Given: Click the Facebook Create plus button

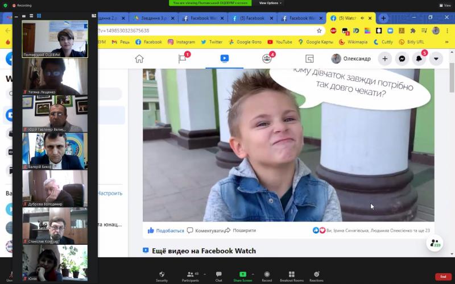Looking at the screenshot, I should 385,59.
